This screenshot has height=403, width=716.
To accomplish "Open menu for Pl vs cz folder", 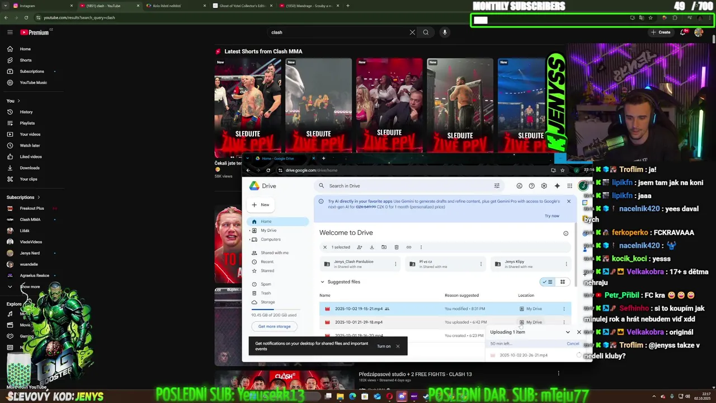I will click(x=481, y=264).
